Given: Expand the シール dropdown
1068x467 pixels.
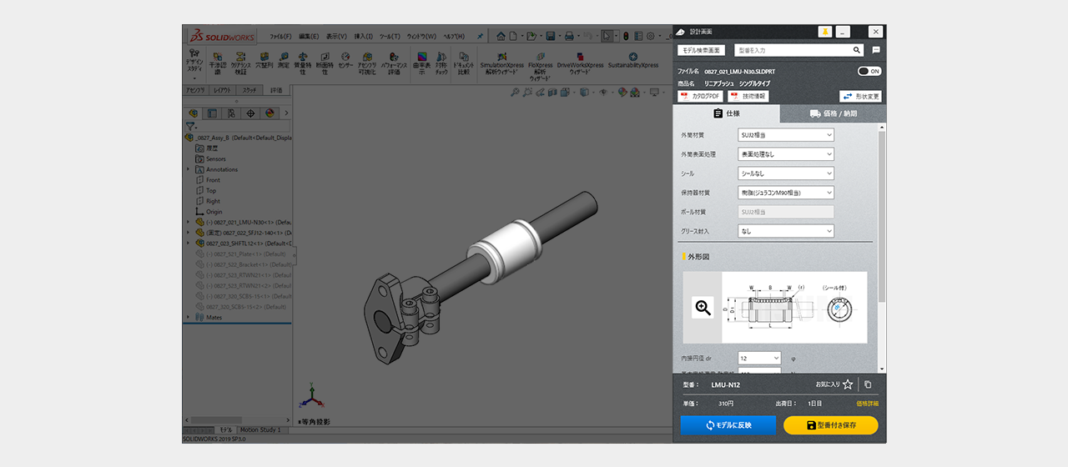Looking at the screenshot, I should click(786, 173).
